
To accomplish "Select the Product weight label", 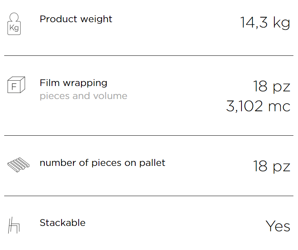I will (x=76, y=19).
